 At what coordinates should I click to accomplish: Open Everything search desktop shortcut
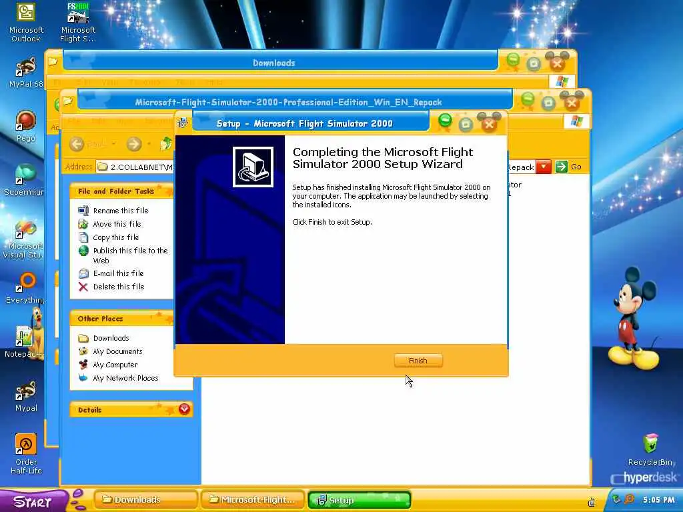pyautogui.click(x=26, y=288)
